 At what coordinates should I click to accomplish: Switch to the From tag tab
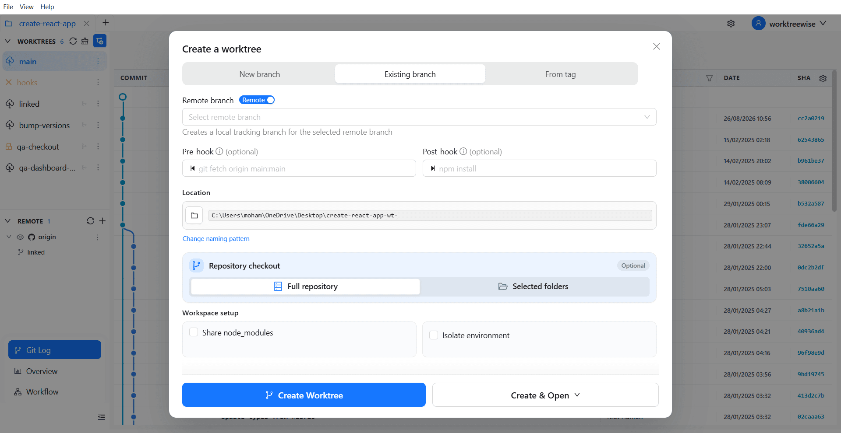[x=561, y=74]
